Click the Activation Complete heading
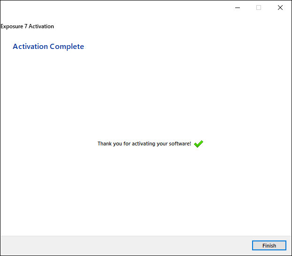292x256 pixels. click(x=48, y=47)
